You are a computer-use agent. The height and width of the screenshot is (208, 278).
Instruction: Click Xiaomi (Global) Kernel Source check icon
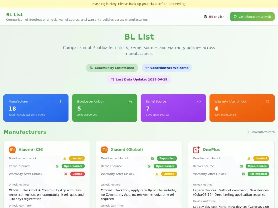coord(149,166)
